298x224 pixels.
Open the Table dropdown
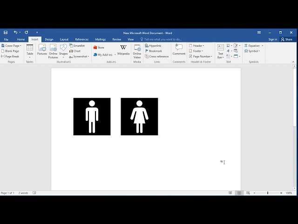(x=30, y=51)
